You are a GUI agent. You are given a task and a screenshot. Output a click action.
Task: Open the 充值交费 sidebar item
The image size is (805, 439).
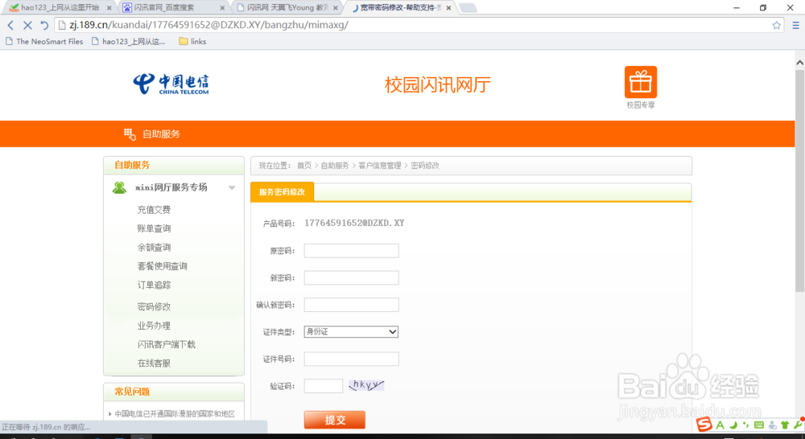pyautogui.click(x=154, y=210)
